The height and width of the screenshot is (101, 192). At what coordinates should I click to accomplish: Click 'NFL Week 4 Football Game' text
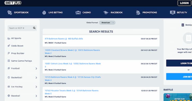click(55, 83)
